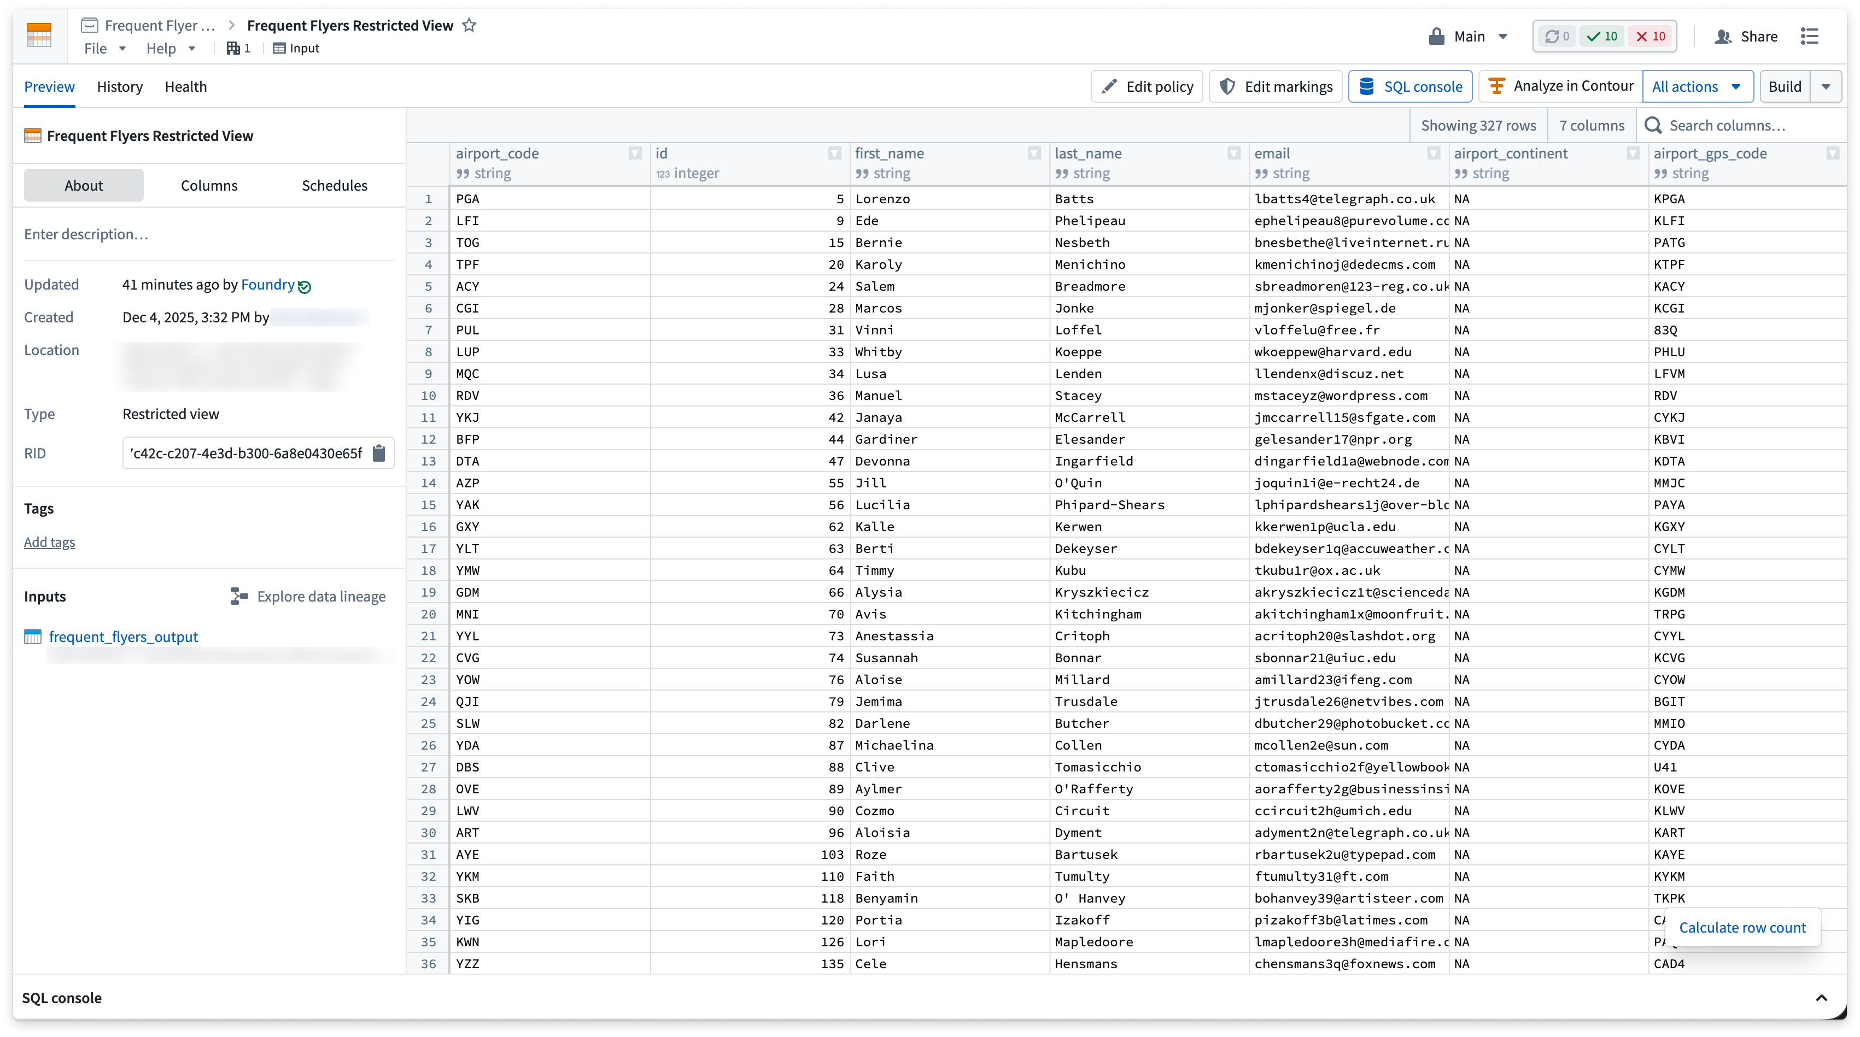The height and width of the screenshot is (1037, 1860).
Task: Click the table icon next to view title
Action: pyautogui.click(x=32, y=135)
